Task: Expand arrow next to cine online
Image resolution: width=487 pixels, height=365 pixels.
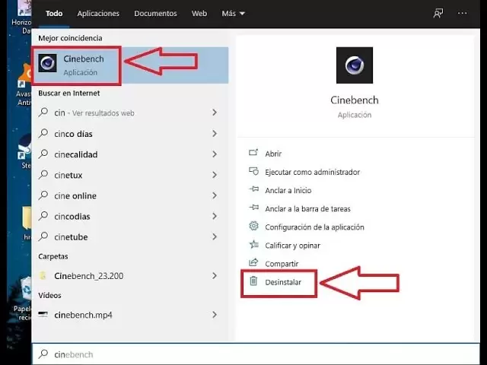Action: click(215, 196)
